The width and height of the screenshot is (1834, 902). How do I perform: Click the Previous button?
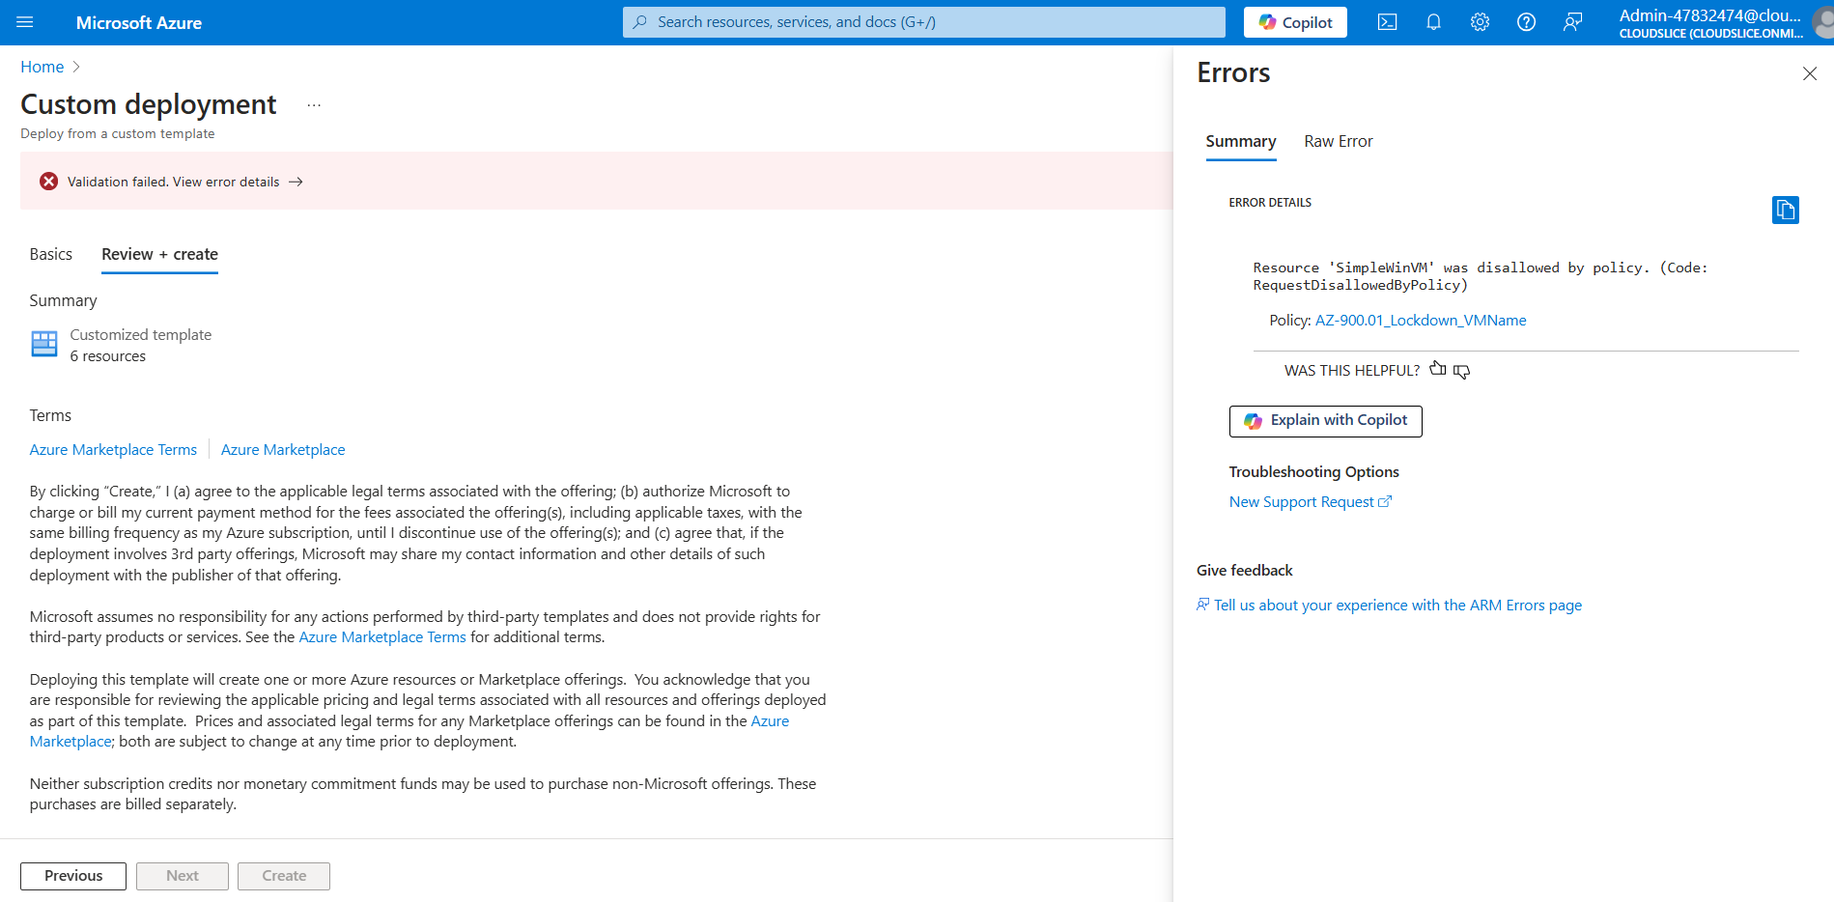(73, 876)
